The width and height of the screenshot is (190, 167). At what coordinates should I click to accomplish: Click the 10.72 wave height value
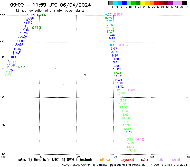coord(23,36)
